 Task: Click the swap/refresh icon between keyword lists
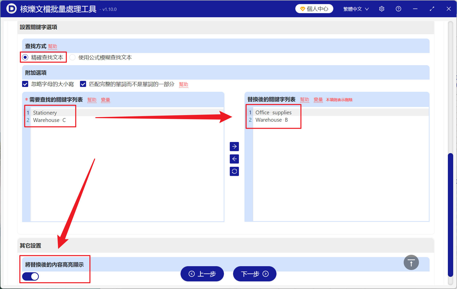234,171
